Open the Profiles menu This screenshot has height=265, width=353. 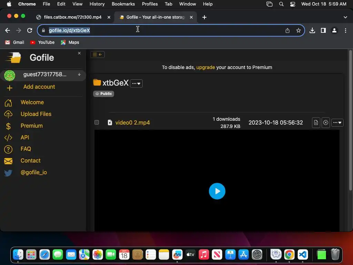coord(150,4)
